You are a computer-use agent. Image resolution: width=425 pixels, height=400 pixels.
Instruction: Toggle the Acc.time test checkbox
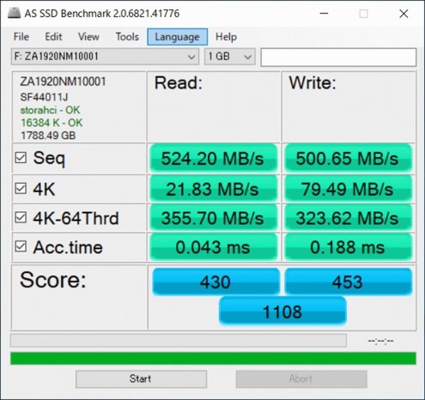coord(21,246)
